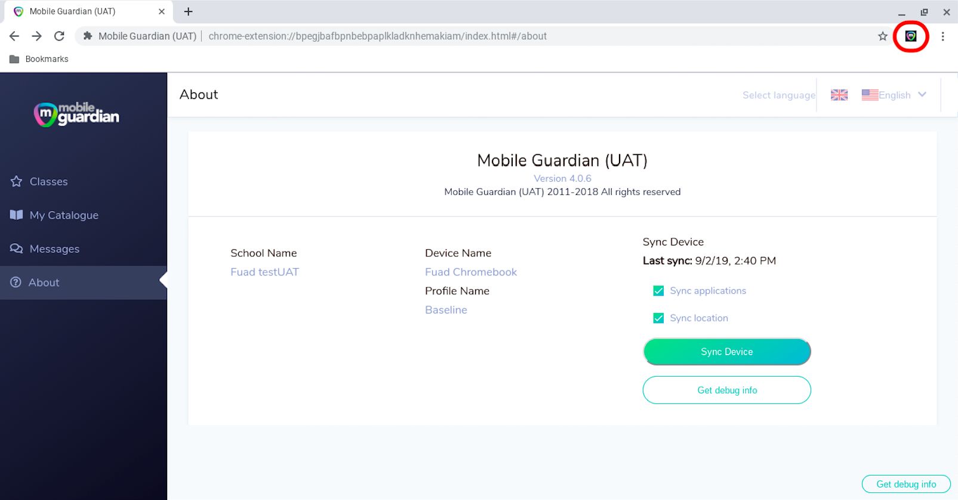
Task: Click the chrome-extension URL in address bar
Action: (377, 36)
